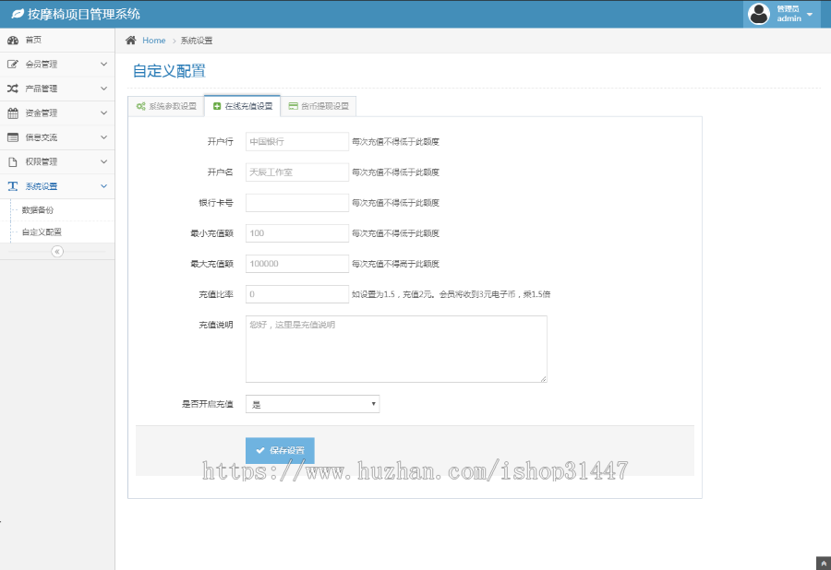The width and height of the screenshot is (831, 570).
Task: Open 数据备份 submenu item
Action: coord(57,210)
